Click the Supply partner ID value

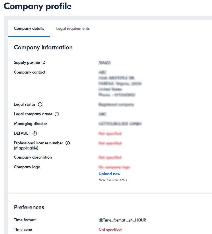(105, 62)
